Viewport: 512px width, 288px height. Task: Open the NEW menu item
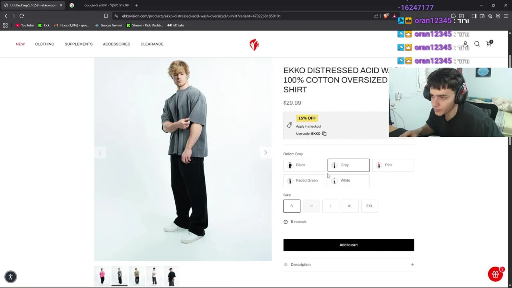pos(20,44)
